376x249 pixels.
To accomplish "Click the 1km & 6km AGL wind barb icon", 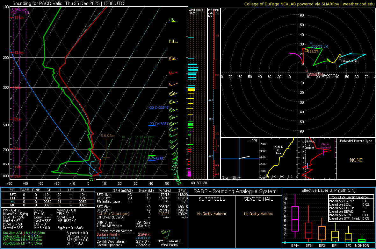I will [x=165, y=234].
